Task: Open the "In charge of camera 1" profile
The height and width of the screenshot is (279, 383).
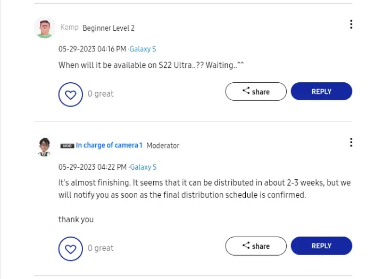Action: [x=109, y=145]
